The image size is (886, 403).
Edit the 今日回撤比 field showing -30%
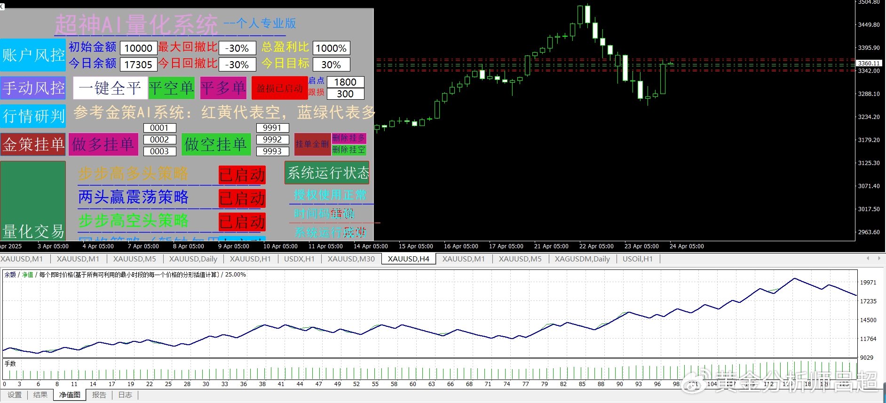click(x=237, y=64)
